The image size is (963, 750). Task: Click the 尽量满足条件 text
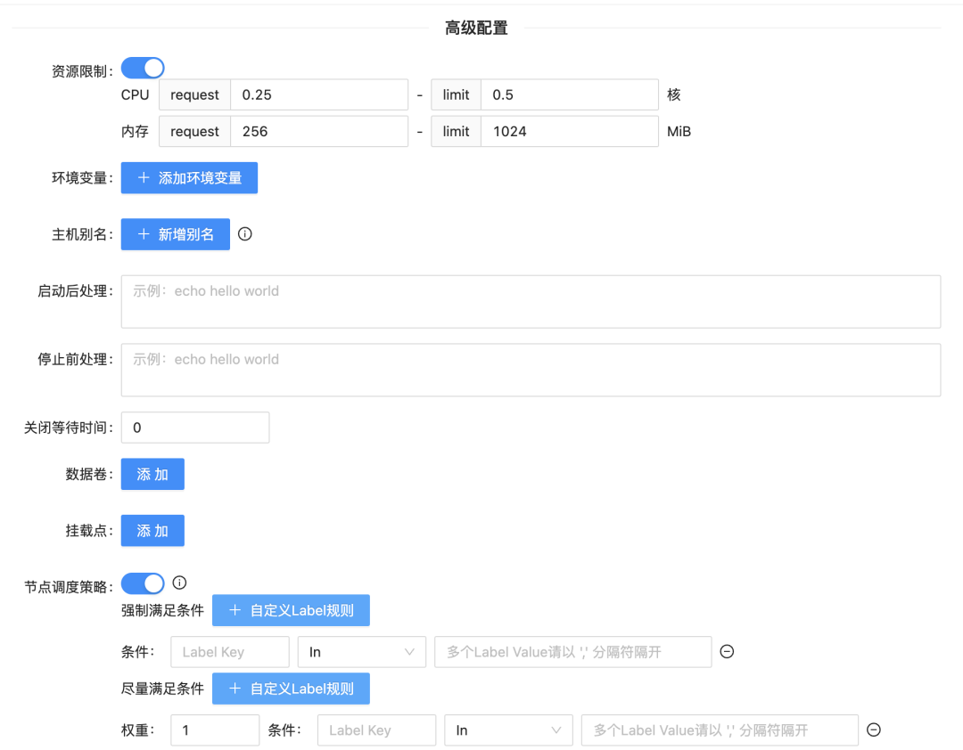click(x=163, y=689)
